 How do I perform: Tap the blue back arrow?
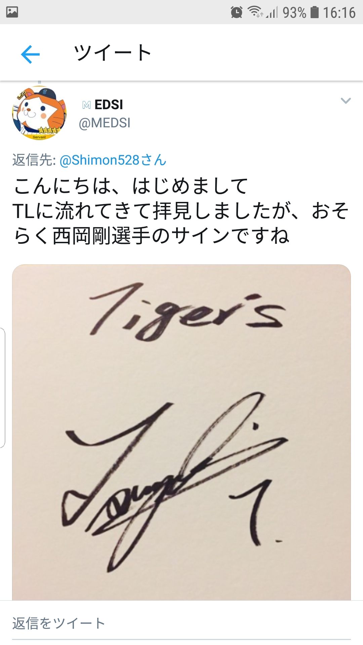[x=30, y=54]
